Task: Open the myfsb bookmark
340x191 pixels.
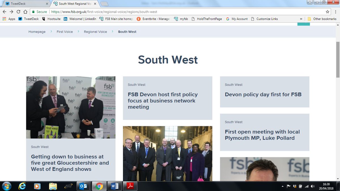Action: 180,19
